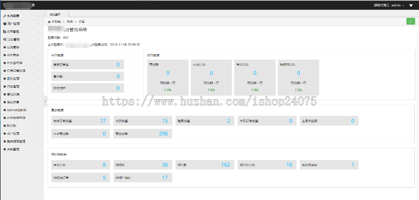Open the skin theme shirt icon
The width and height of the screenshot is (419, 200).
(x=411, y=5)
